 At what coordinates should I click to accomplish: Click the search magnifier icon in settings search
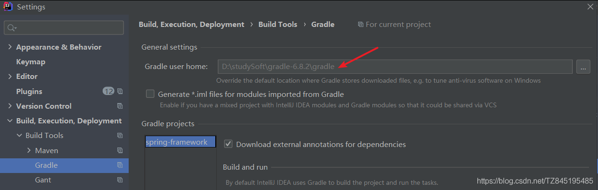click(x=12, y=28)
